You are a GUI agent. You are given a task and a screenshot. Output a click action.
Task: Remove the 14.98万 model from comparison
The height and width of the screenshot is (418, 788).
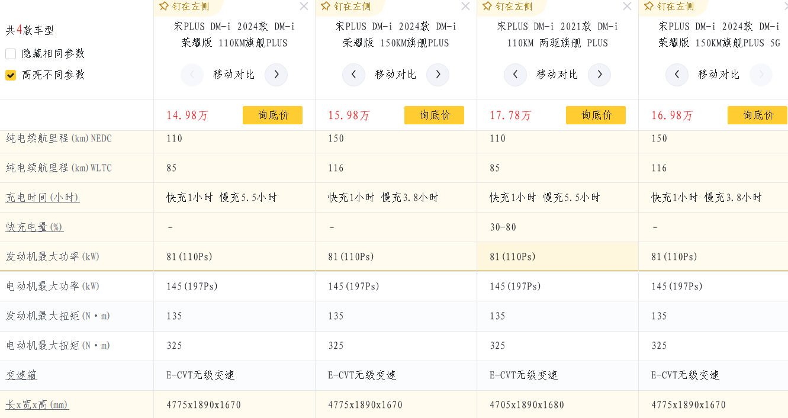pos(304,7)
